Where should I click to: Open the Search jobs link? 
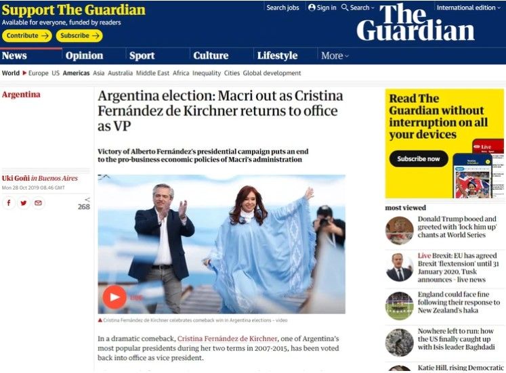(x=282, y=7)
